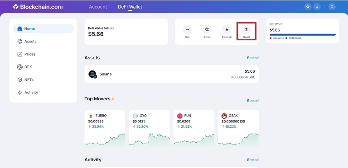
Task: Switch to the Account tab
Action: [98, 7]
